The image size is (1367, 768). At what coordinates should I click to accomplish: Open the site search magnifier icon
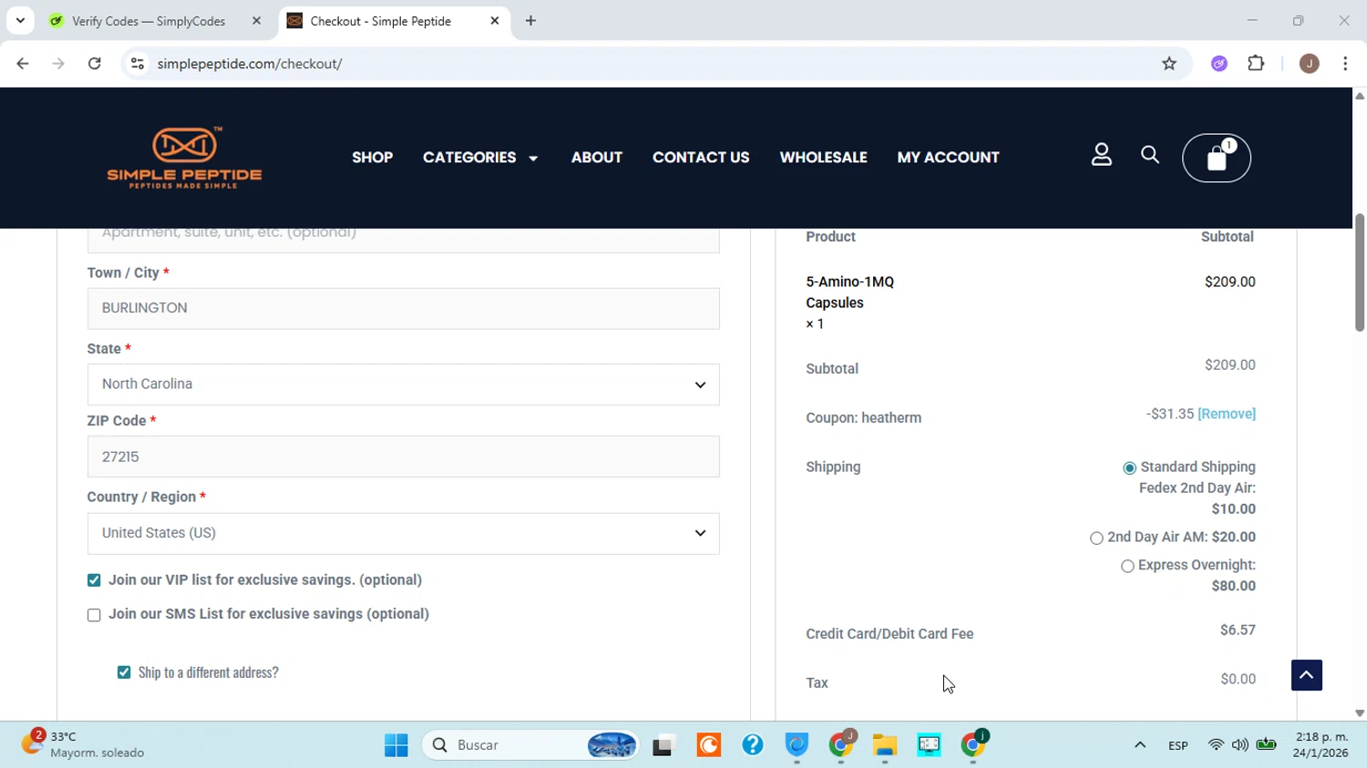click(x=1150, y=155)
